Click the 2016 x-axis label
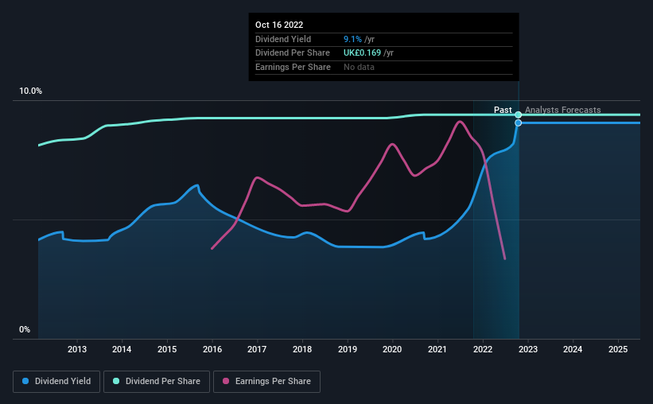 tap(212, 349)
